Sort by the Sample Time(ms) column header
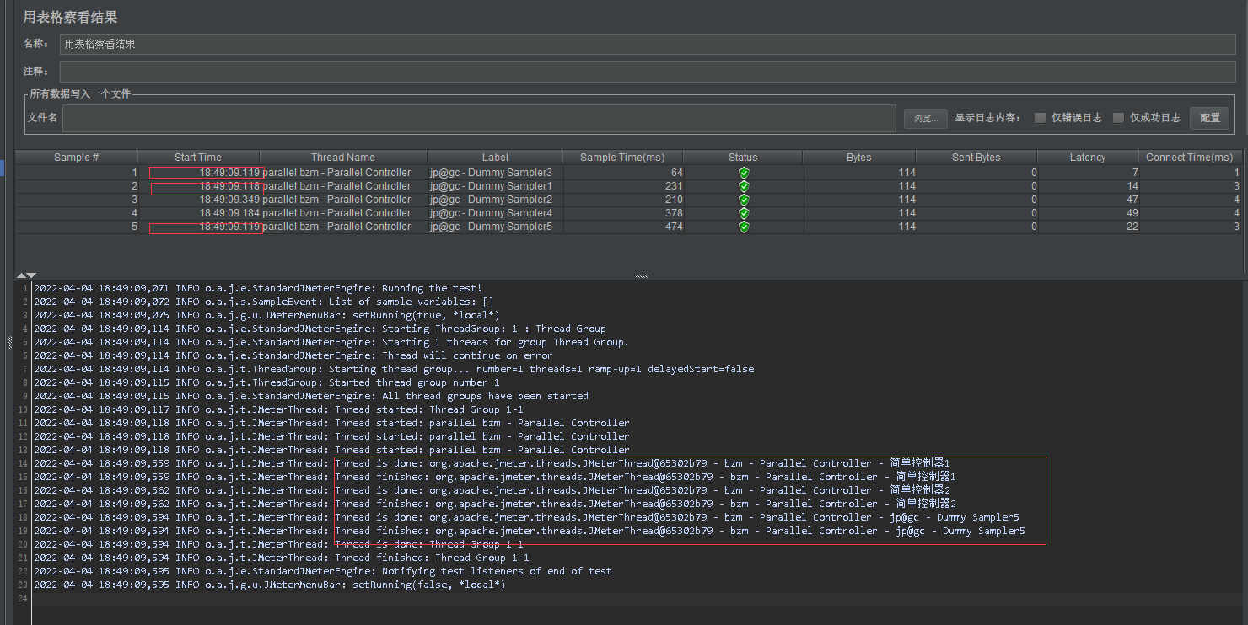Viewport: 1248px width, 625px height. pos(623,158)
